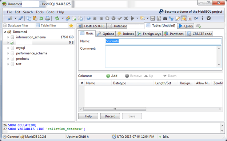Click the Table filter field
The width and height of the screenshot is (227, 141).
click(x=52, y=25)
